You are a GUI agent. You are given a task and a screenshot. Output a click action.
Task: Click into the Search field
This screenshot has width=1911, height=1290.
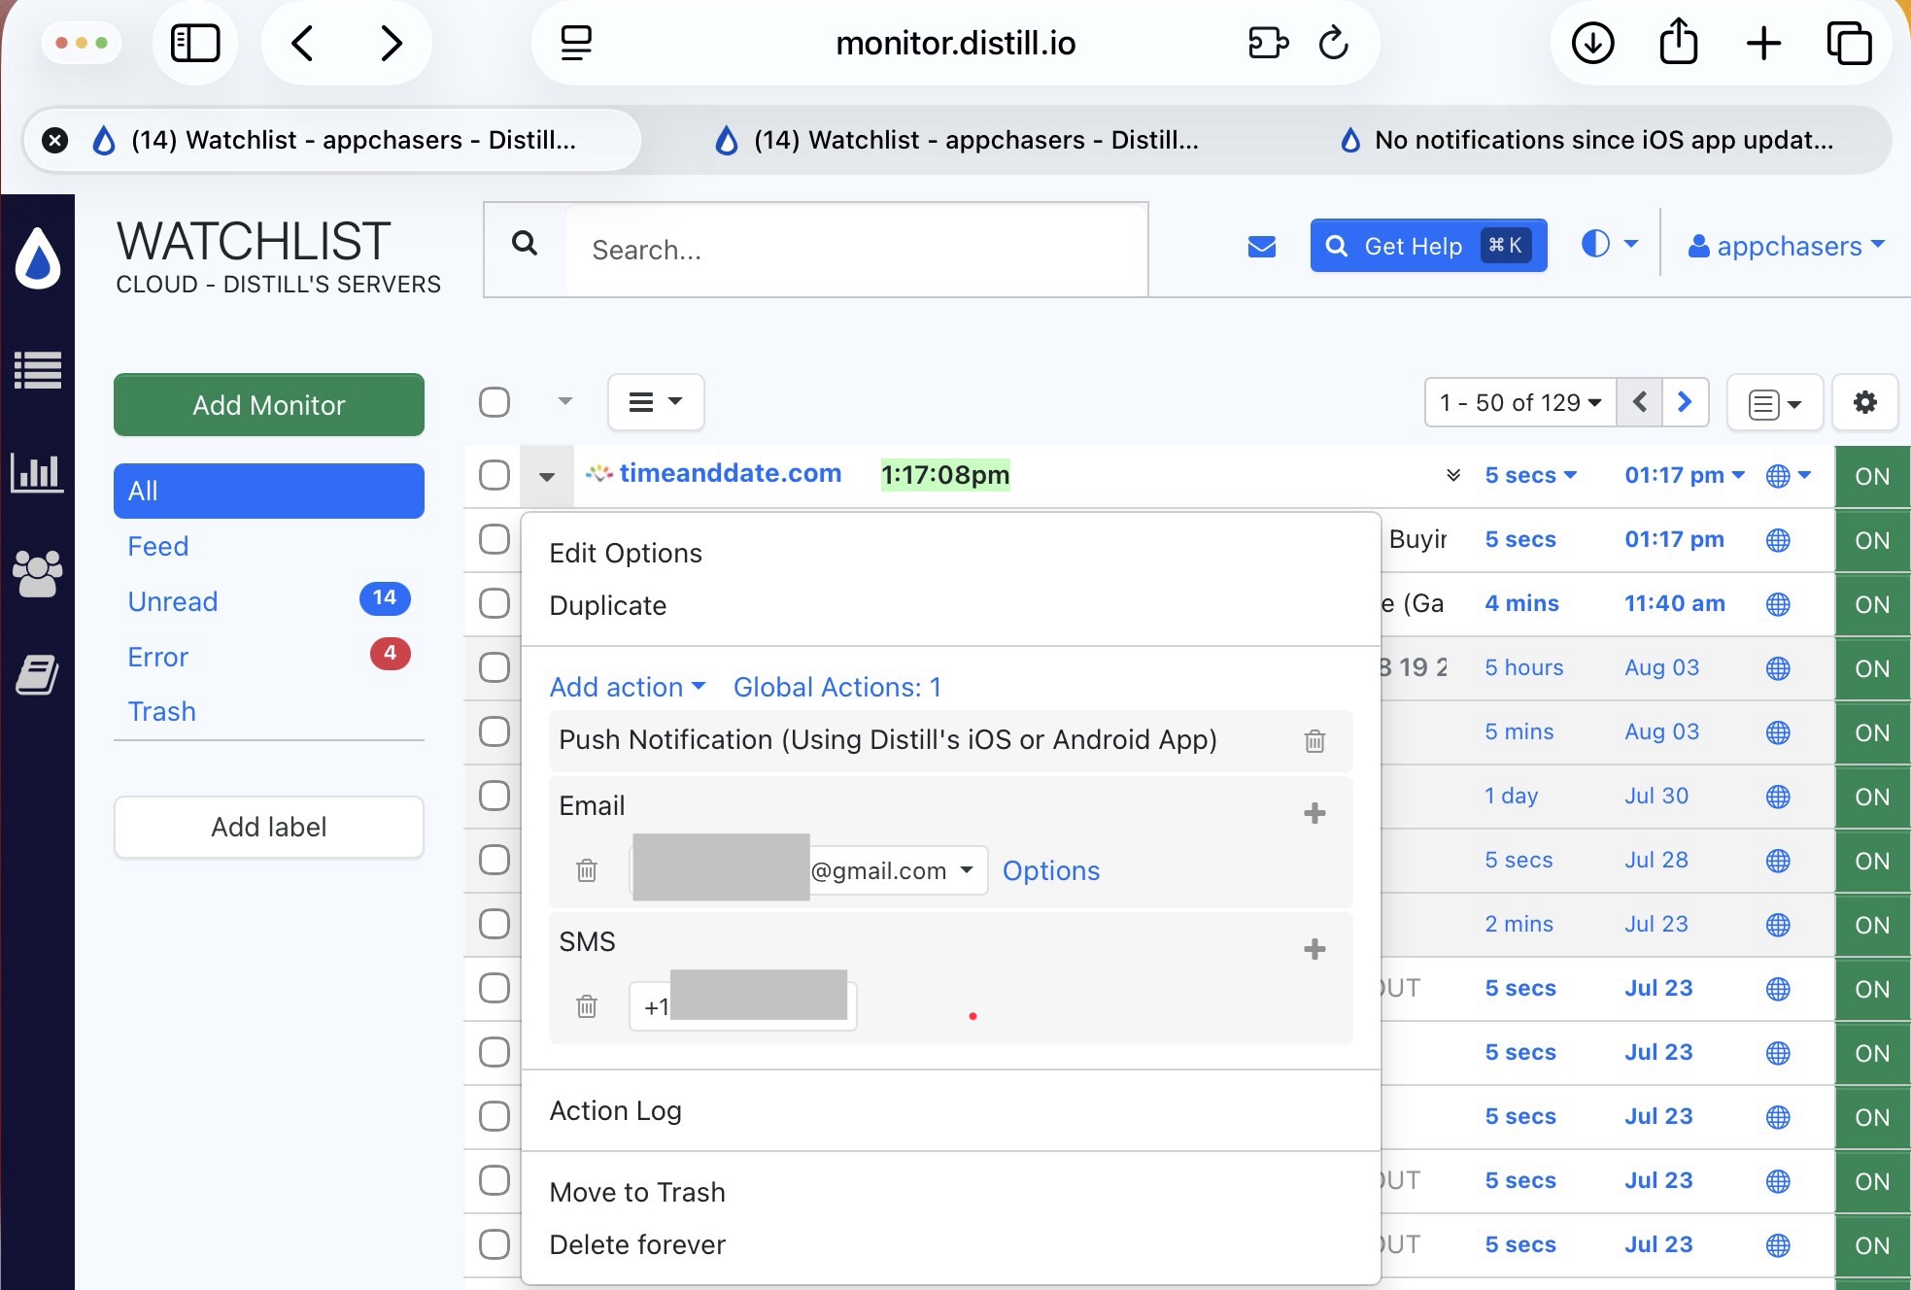(855, 250)
